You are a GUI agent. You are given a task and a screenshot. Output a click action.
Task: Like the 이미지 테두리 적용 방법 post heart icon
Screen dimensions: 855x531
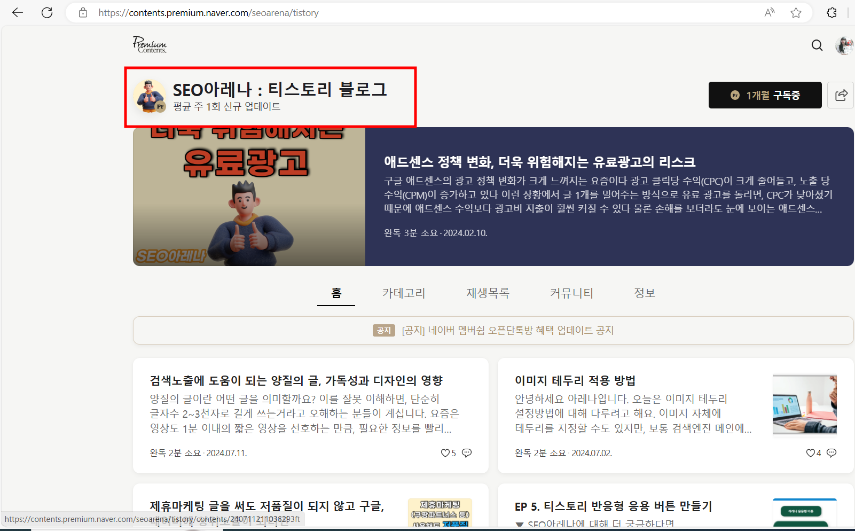pos(811,453)
